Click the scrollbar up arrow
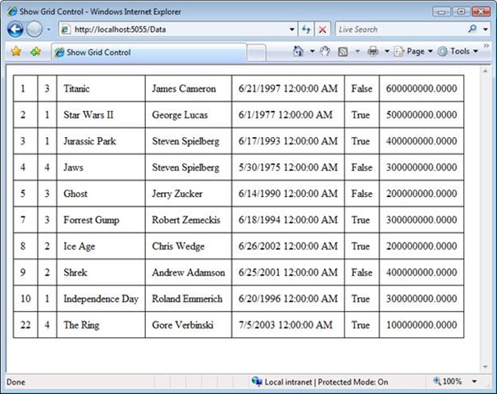 click(x=486, y=71)
